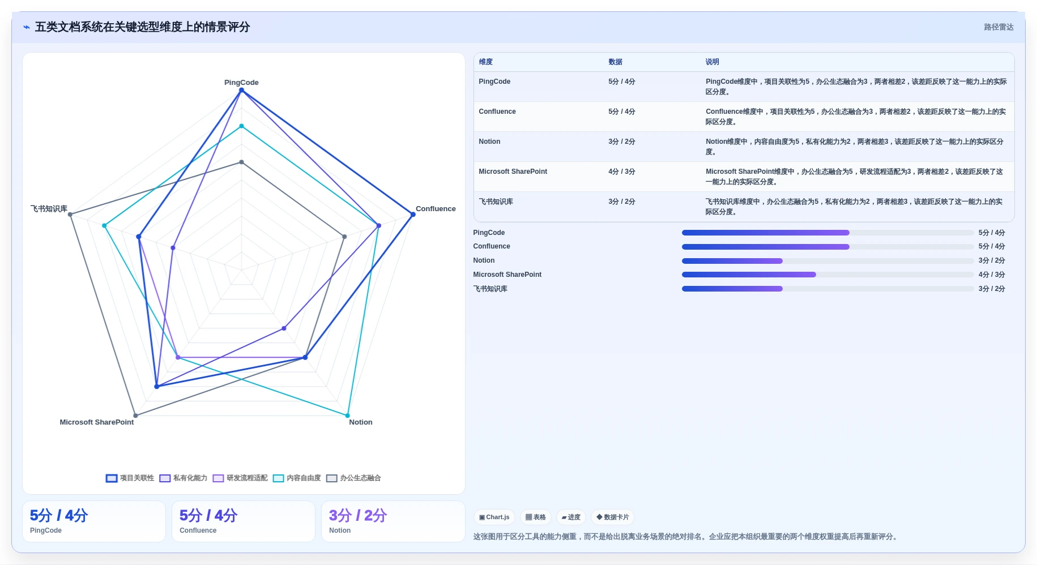Click the 数据卡片 tag chip
Image resolution: width=1037 pixels, height=565 pixels.
pos(612,517)
